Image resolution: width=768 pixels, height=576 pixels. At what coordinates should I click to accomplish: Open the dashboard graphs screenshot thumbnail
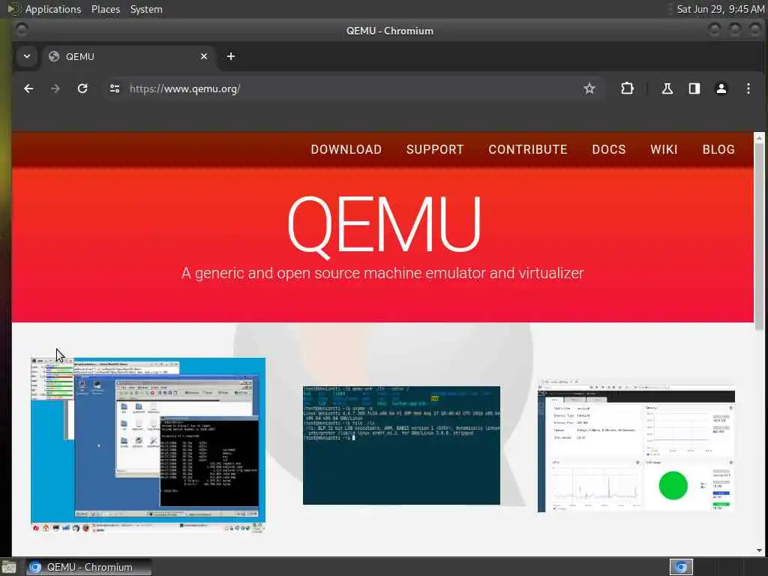(x=636, y=446)
